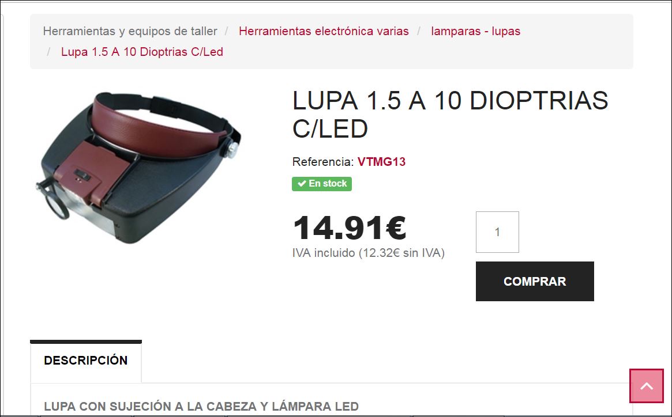The height and width of the screenshot is (417, 672).
Task: Click the COMPRAR button
Action: point(535,281)
